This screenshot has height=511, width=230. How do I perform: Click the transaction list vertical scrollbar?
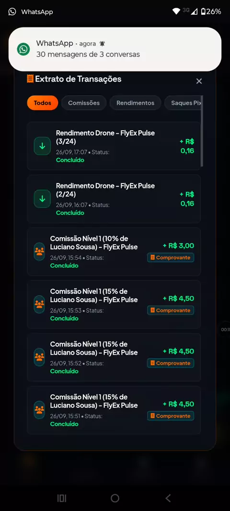pyautogui.click(x=202, y=131)
